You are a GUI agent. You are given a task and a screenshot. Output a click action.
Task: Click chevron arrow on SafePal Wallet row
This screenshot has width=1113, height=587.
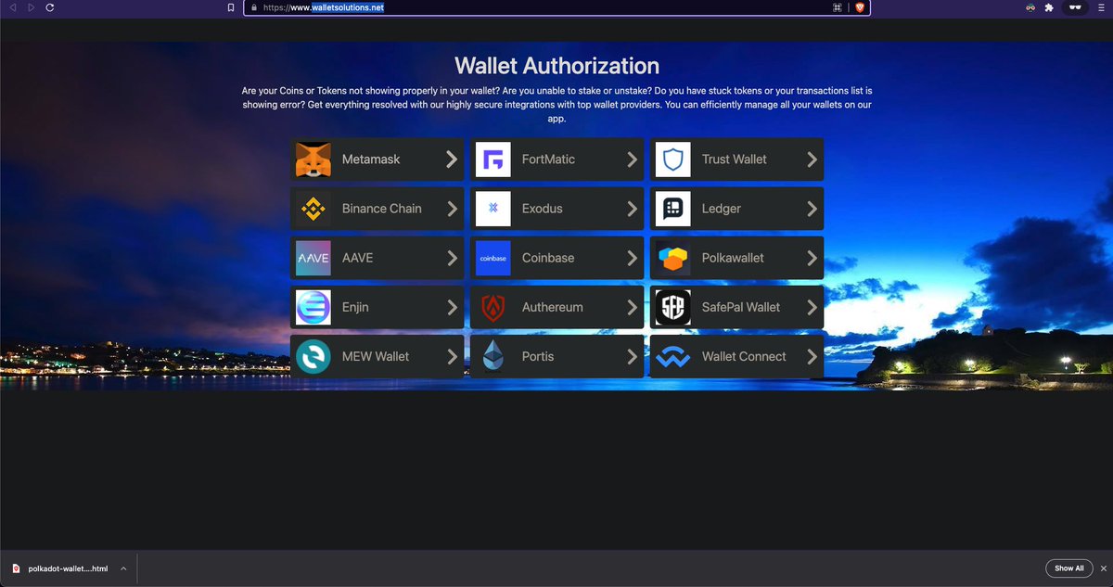[x=812, y=307]
